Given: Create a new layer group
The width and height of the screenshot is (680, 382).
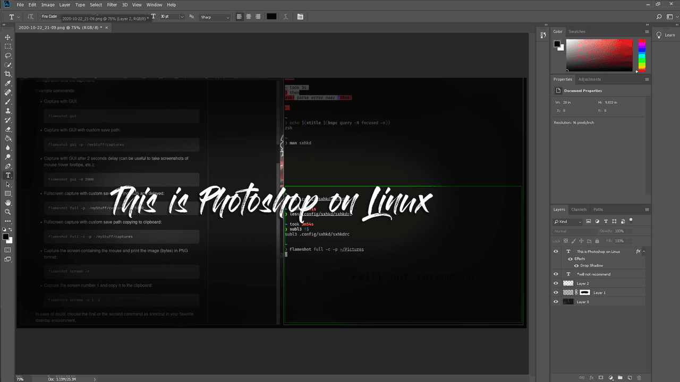Looking at the screenshot, I should [620, 378].
